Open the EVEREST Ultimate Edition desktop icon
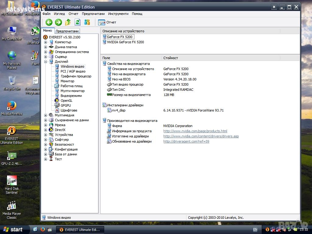The image size is (312, 234). [x=12, y=135]
